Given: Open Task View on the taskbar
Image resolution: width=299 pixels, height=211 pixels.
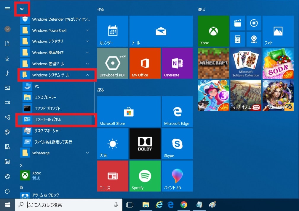Looking at the screenshot, I should (130, 205).
